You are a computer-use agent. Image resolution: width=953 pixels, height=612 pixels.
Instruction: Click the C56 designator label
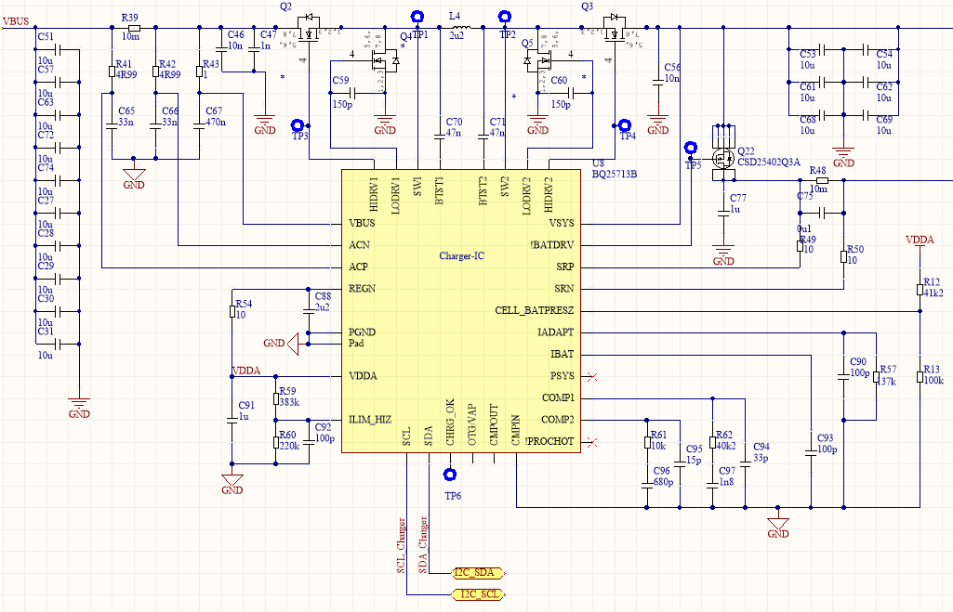point(672,68)
